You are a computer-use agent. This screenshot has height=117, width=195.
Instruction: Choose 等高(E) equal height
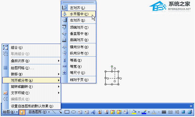[78, 60]
